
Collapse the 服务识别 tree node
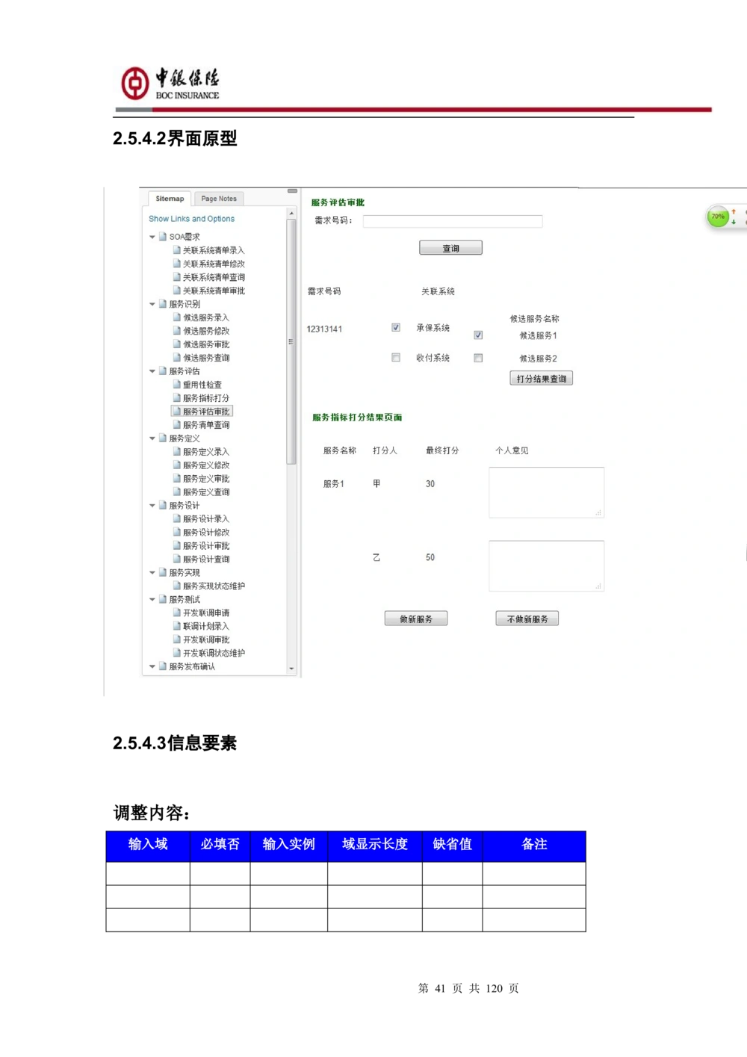152,304
